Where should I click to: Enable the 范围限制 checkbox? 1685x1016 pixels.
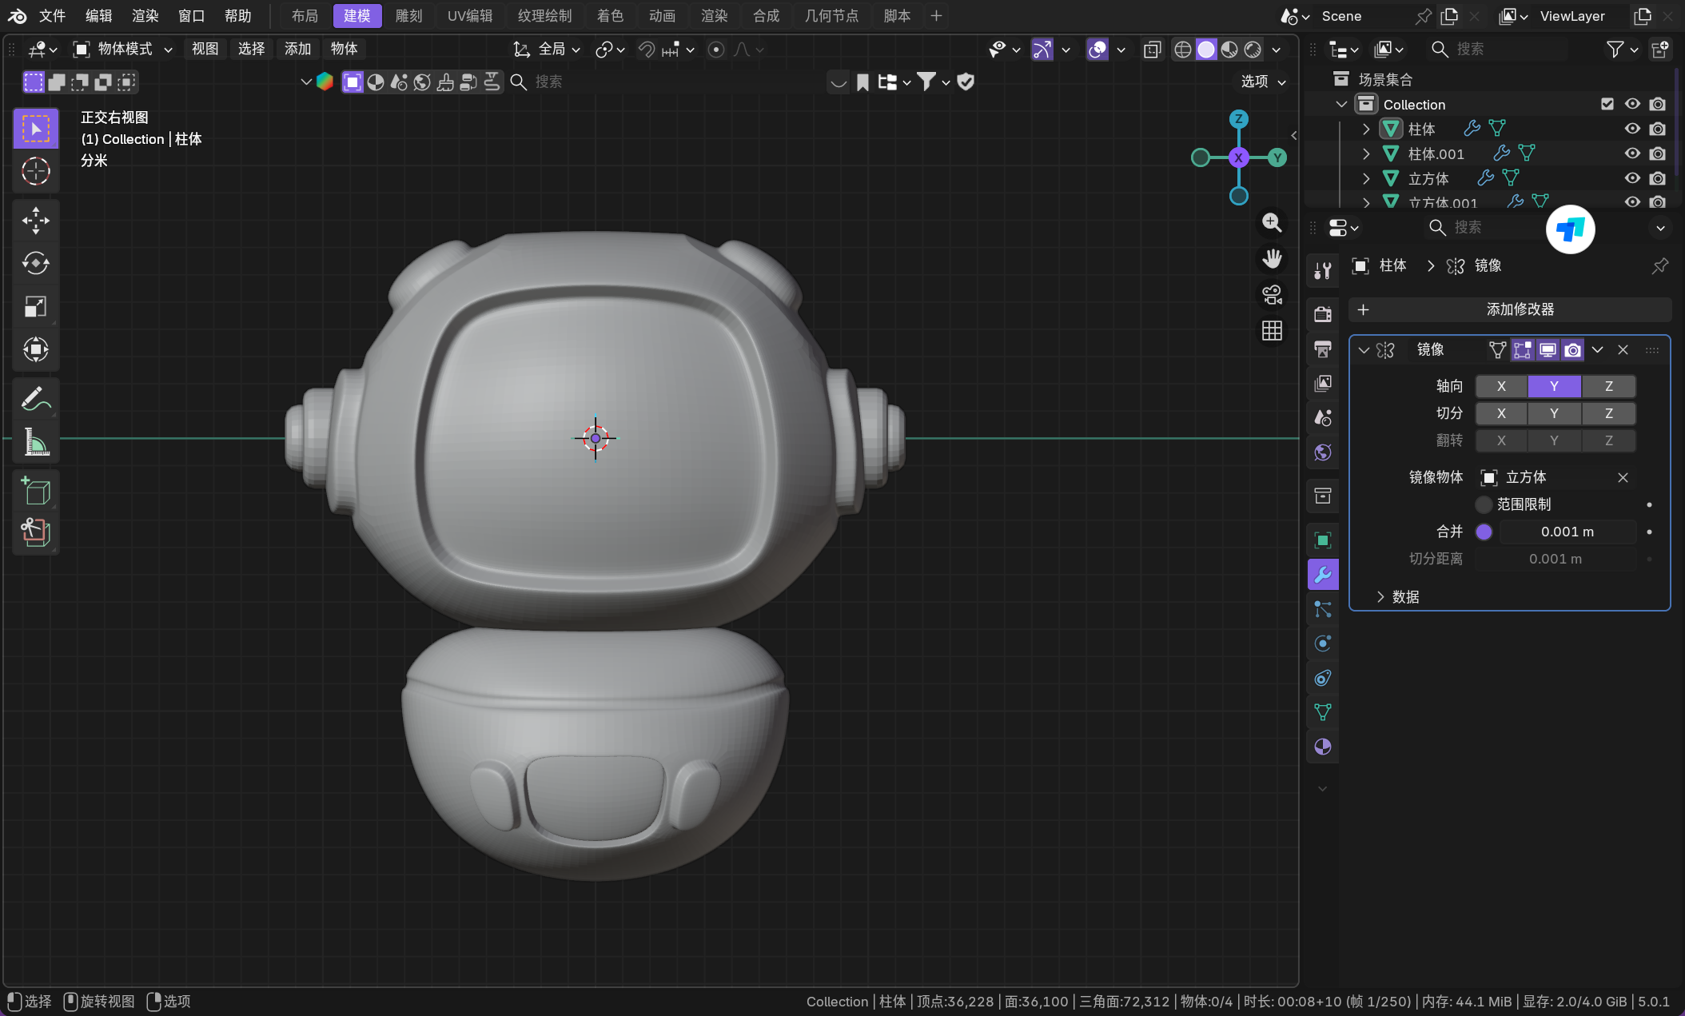click(1484, 504)
